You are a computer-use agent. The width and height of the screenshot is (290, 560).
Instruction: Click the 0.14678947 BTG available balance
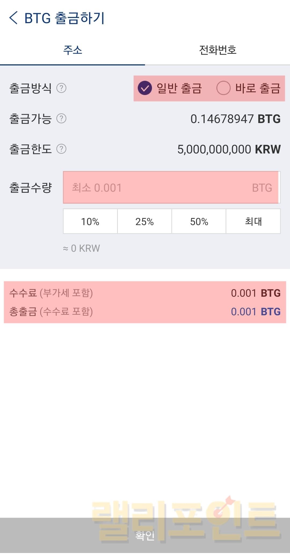coord(235,119)
